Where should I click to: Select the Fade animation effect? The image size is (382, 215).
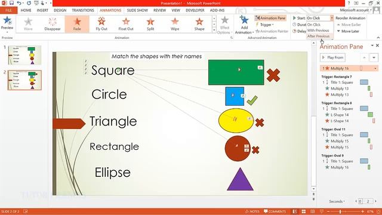coord(77,24)
